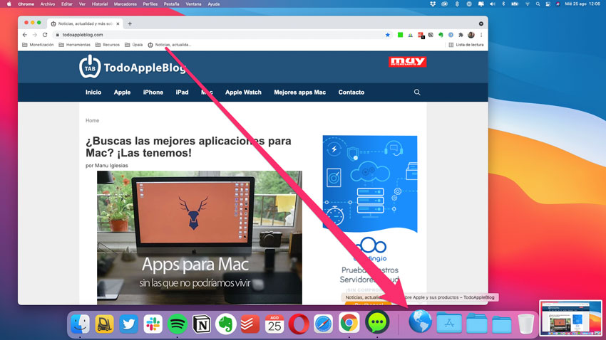
Task: Open the ¿Buscas las mejores aplicaciones article title
Action: point(188,147)
